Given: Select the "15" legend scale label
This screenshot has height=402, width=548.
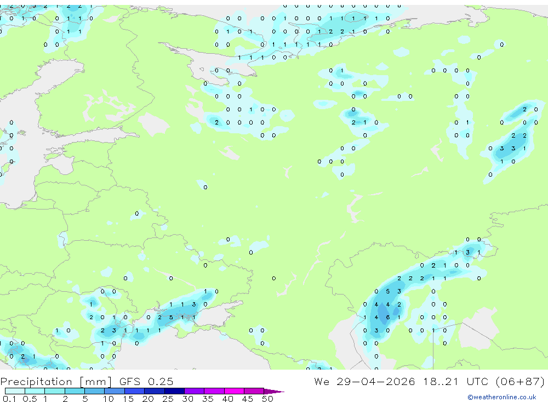Looking at the screenshot, I should [128, 399].
